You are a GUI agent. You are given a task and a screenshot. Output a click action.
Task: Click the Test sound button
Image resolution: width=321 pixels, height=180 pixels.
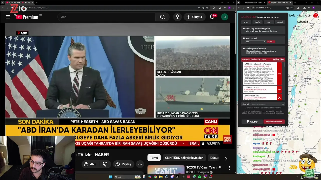coord(270,42)
